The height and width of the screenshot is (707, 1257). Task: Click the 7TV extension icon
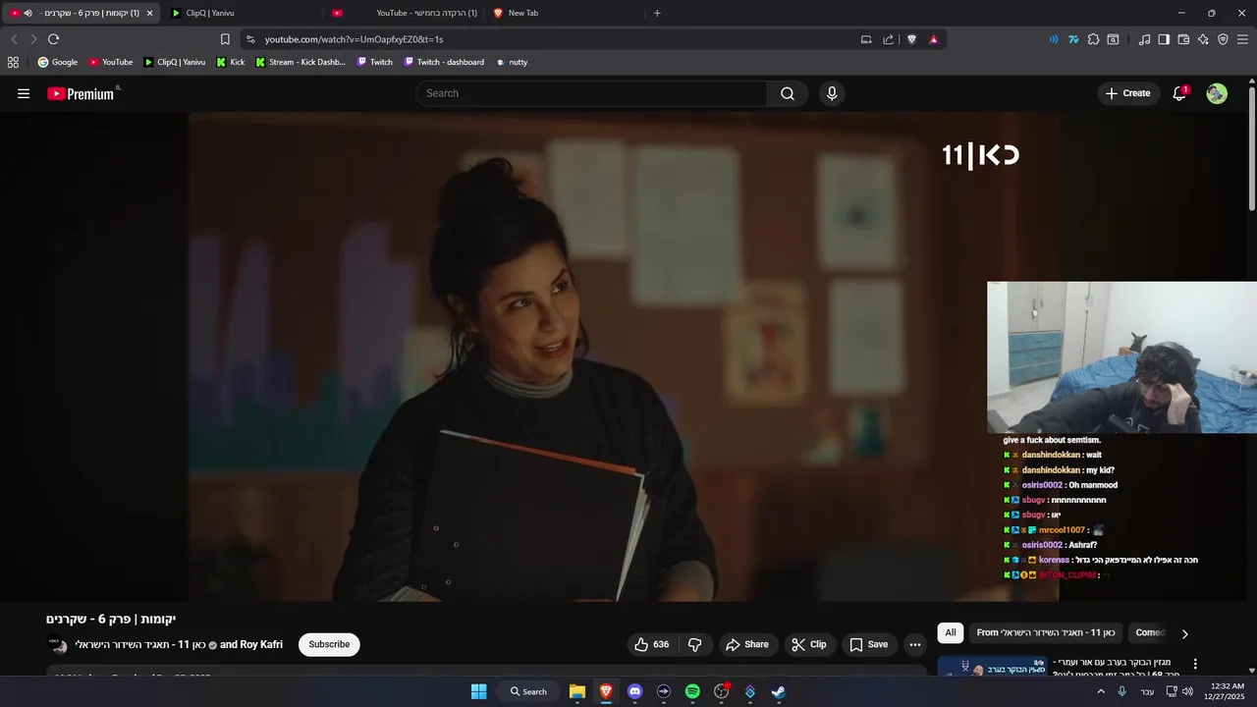click(1073, 39)
